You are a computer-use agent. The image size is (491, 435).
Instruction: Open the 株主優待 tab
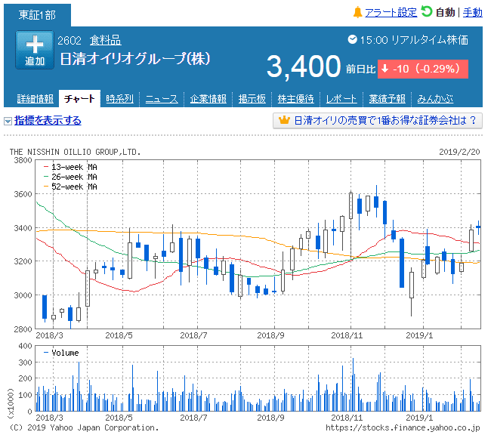pyautogui.click(x=295, y=99)
